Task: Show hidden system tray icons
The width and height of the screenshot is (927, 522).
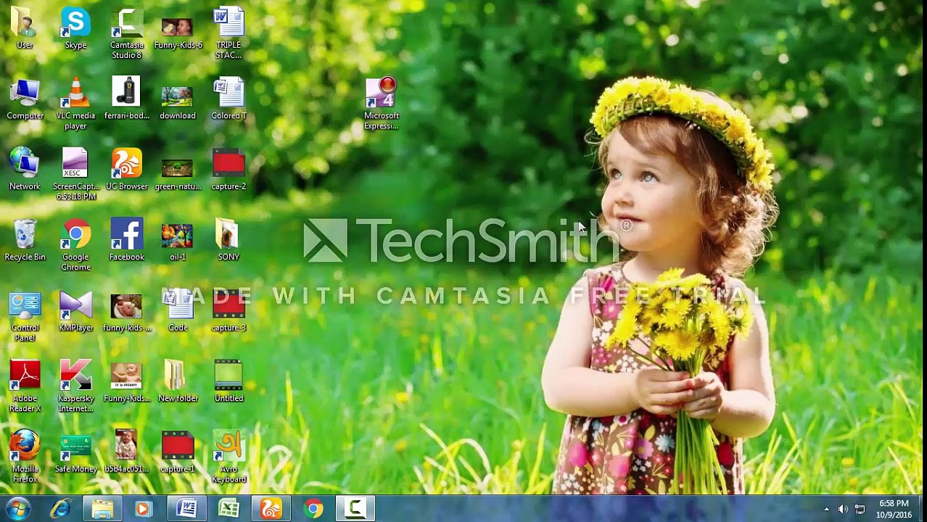Action: click(x=826, y=509)
